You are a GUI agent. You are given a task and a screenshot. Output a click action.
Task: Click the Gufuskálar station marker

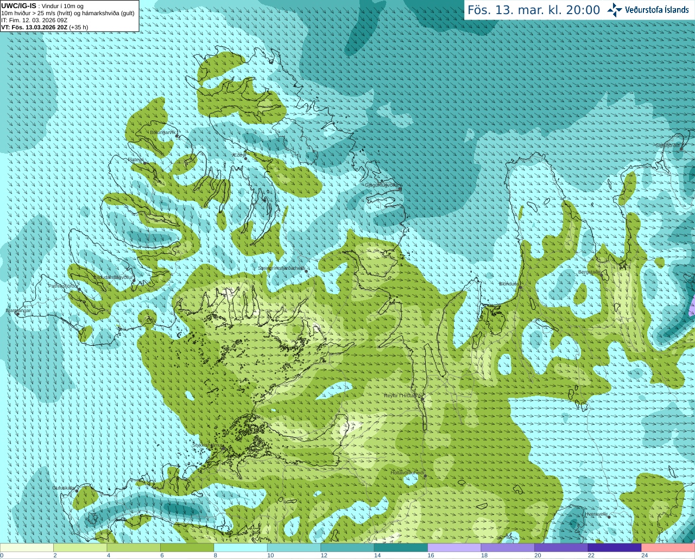77,491
